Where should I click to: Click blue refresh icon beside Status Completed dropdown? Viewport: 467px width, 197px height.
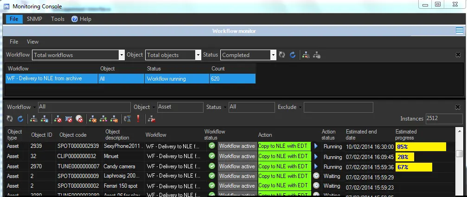[293, 55]
